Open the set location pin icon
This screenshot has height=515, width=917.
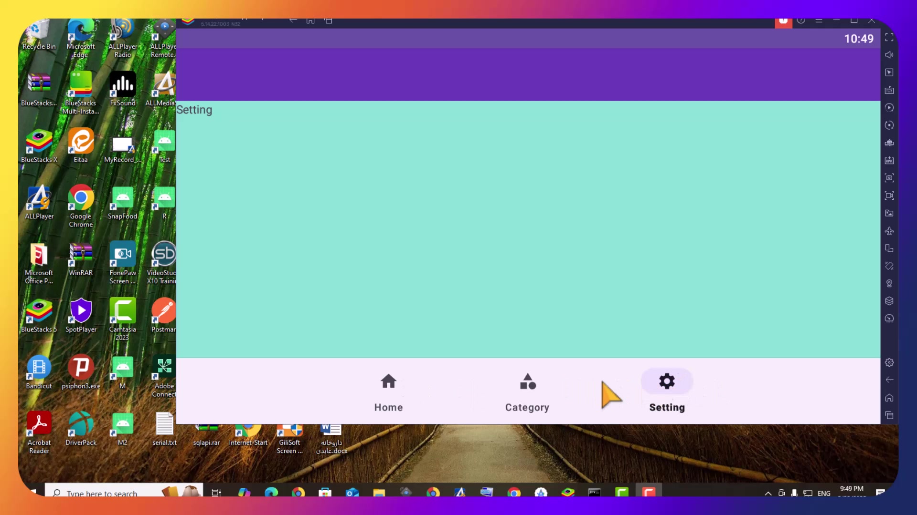coord(889,284)
